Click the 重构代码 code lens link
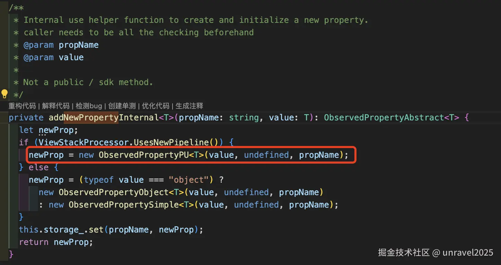 point(23,106)
